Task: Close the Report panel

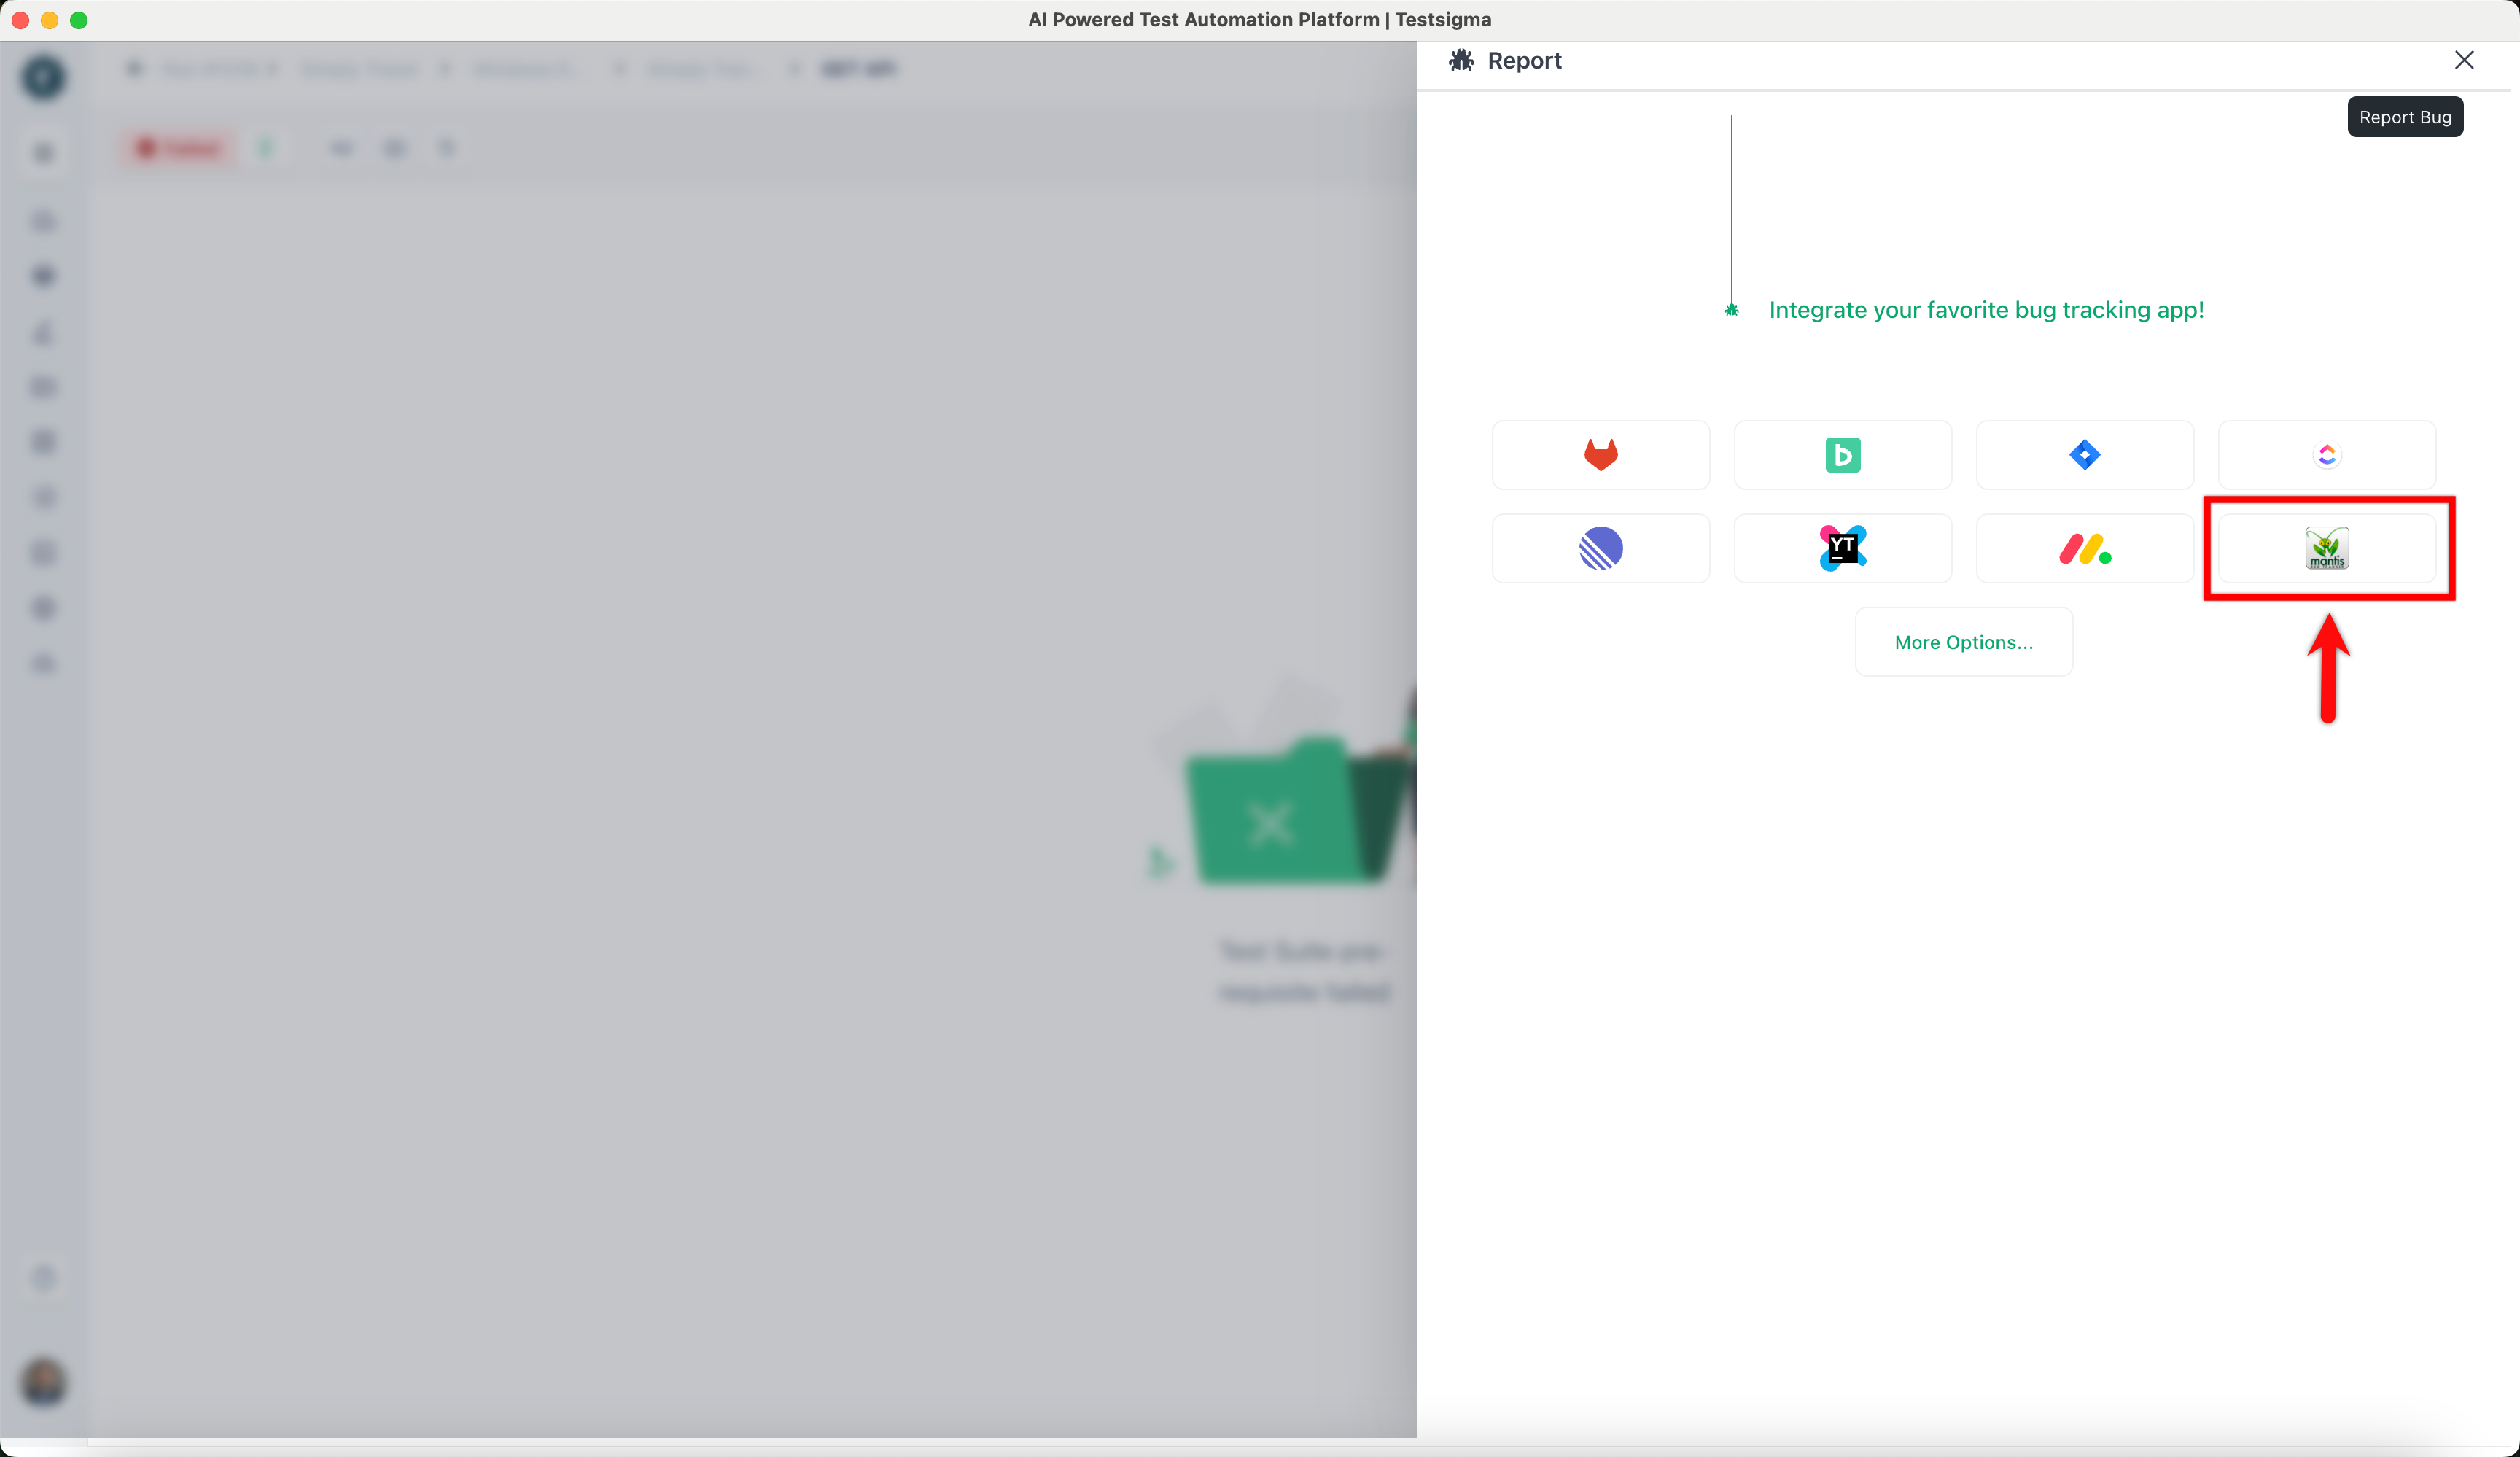Action: tap(2464, 60)
